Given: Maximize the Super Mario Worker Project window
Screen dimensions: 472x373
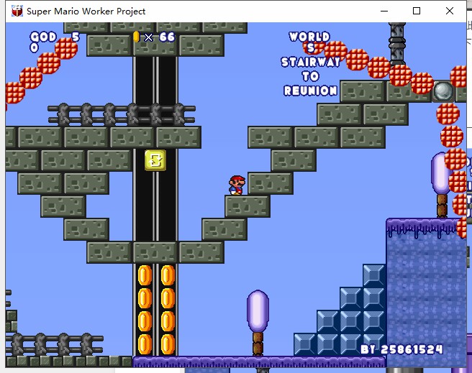Looking at the screenshot, I should pos(417,11).
